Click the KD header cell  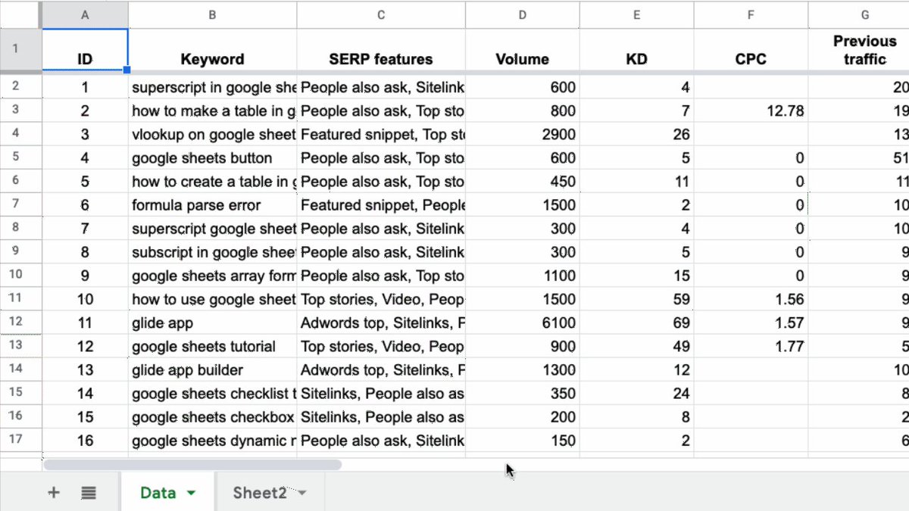(637, 51)
